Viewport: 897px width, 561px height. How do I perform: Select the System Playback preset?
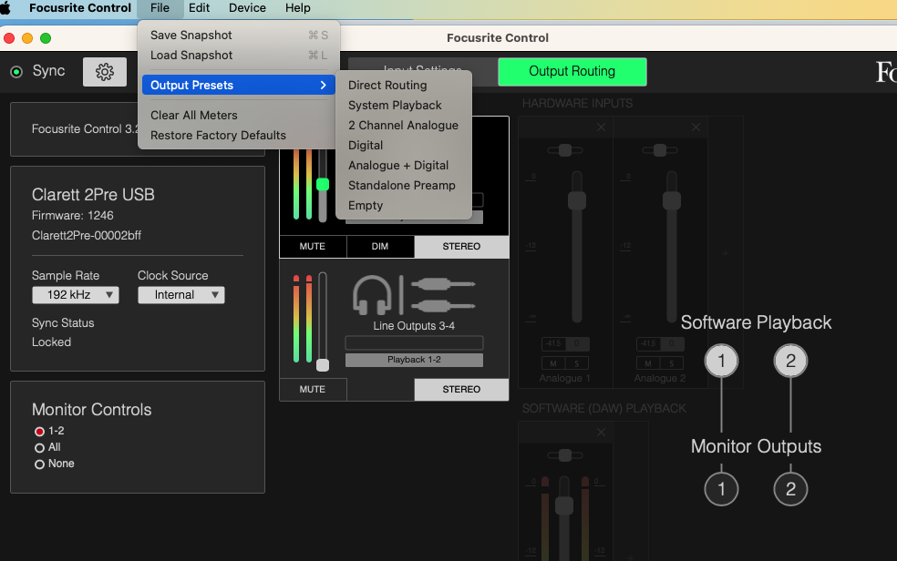coord(404,105)
